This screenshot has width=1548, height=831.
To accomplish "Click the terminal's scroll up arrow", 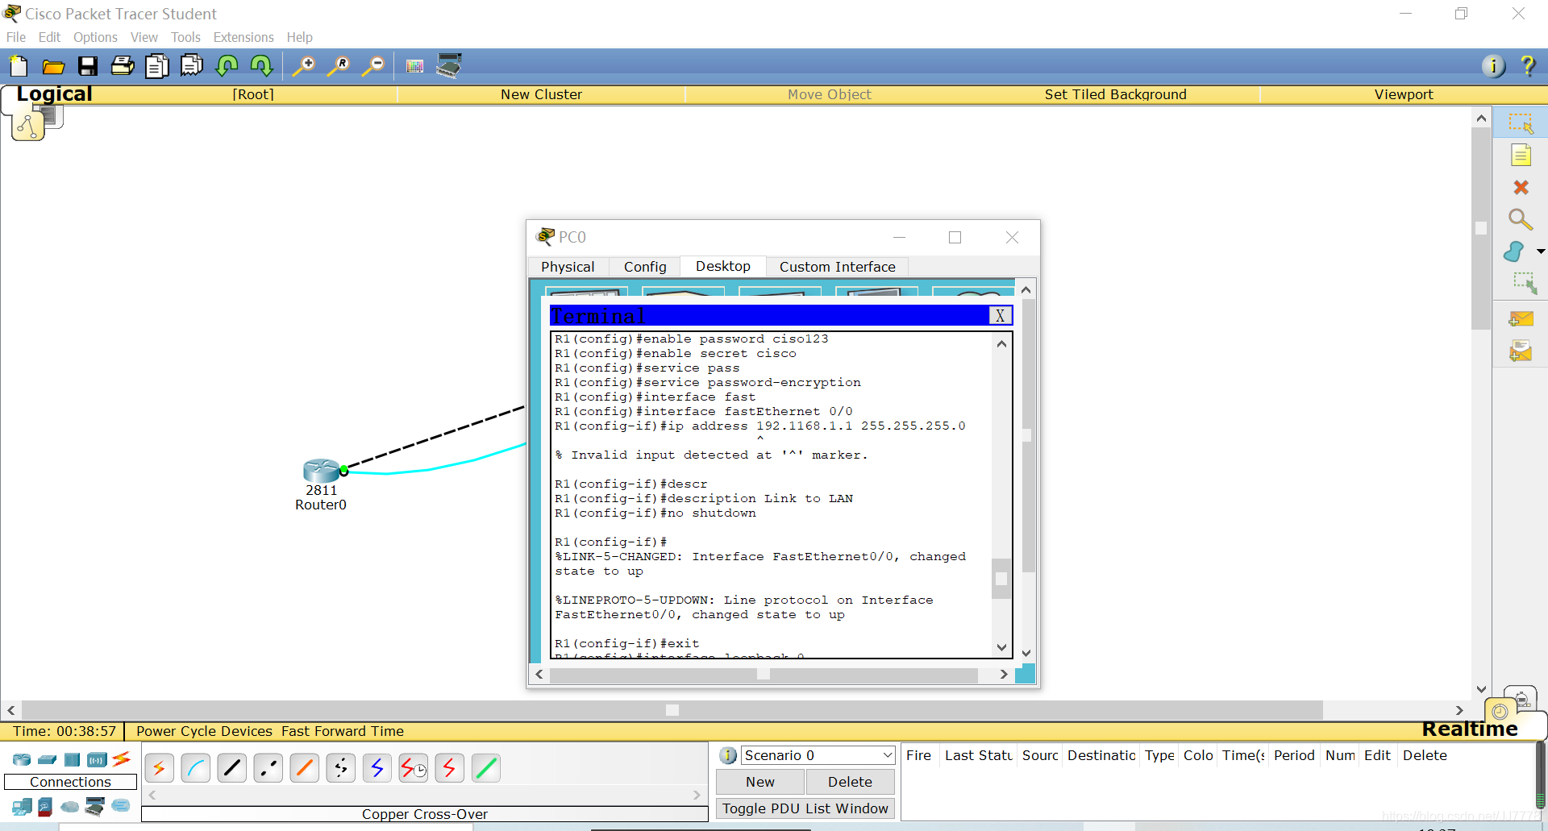I will point(1001,344).
